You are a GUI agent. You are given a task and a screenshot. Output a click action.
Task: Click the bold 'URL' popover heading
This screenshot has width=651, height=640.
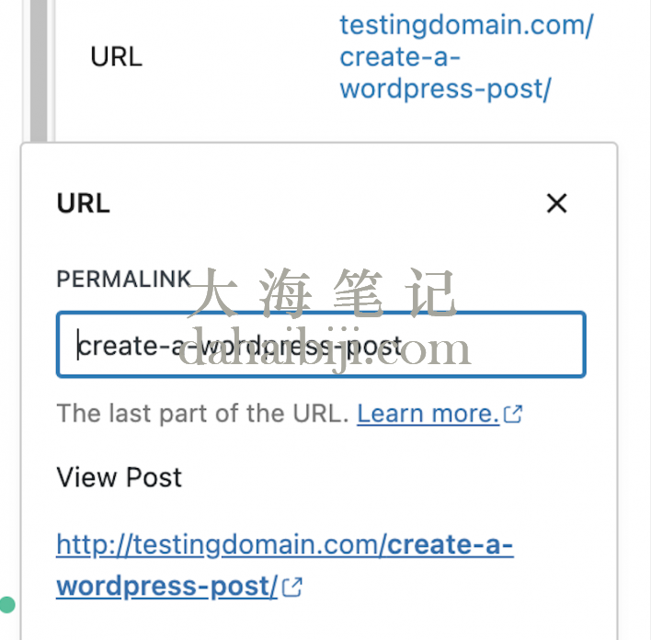point(84,203)
